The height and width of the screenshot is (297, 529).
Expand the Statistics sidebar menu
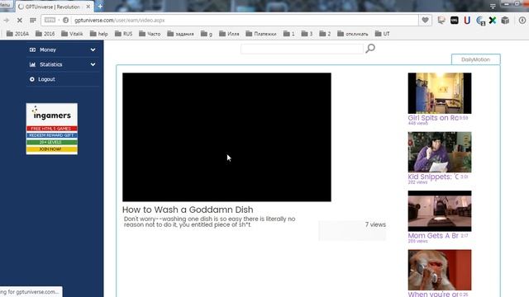coord(63,64)
